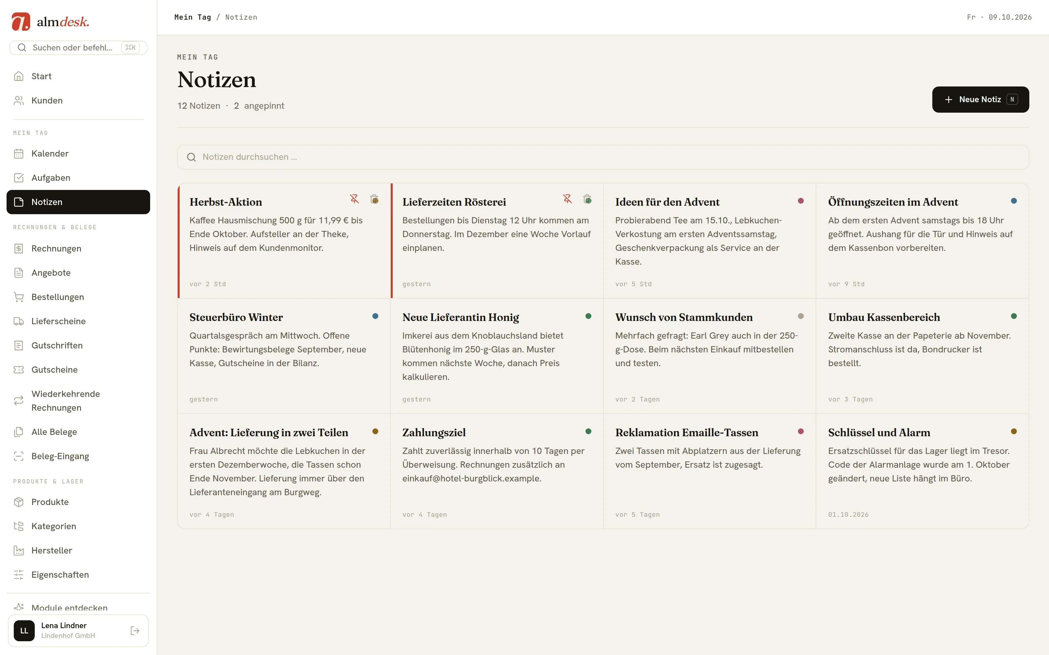Screen dimensions: 1049x655
Task: Click the color dot on Ideen für den Advent
Action: tap(801, 200)
